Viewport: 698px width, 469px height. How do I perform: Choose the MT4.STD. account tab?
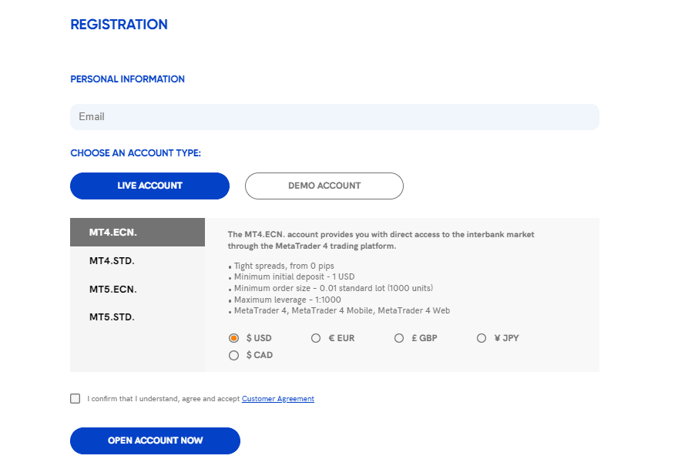coord(137,261)
